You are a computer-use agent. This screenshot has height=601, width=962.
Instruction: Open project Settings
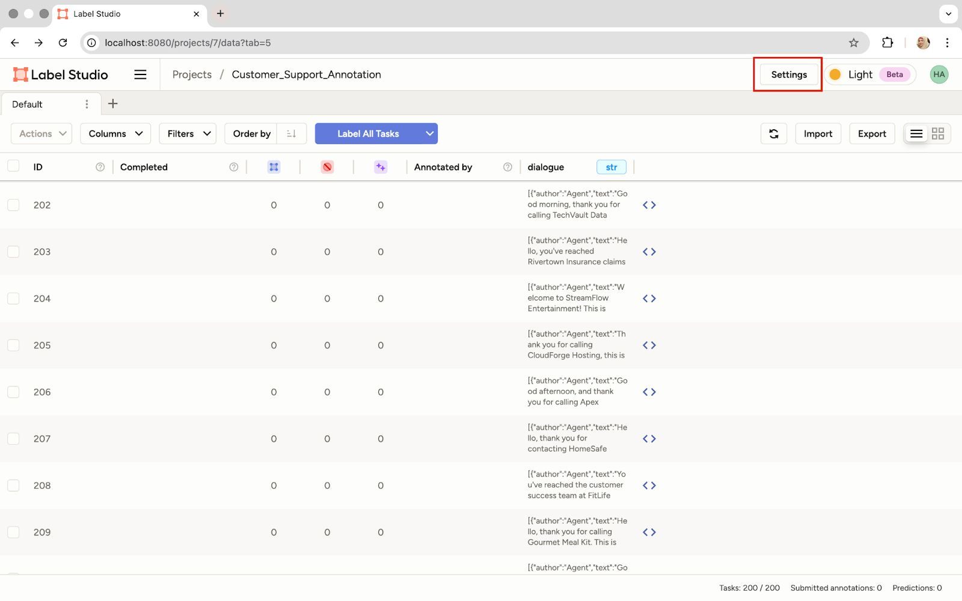click(788, 75)
